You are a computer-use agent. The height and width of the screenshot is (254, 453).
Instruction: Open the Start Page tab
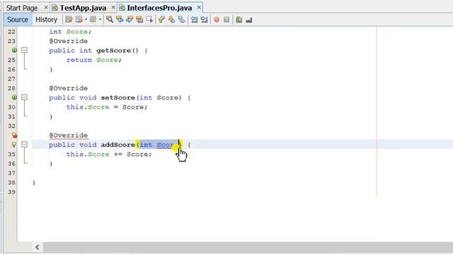[22, 8]
